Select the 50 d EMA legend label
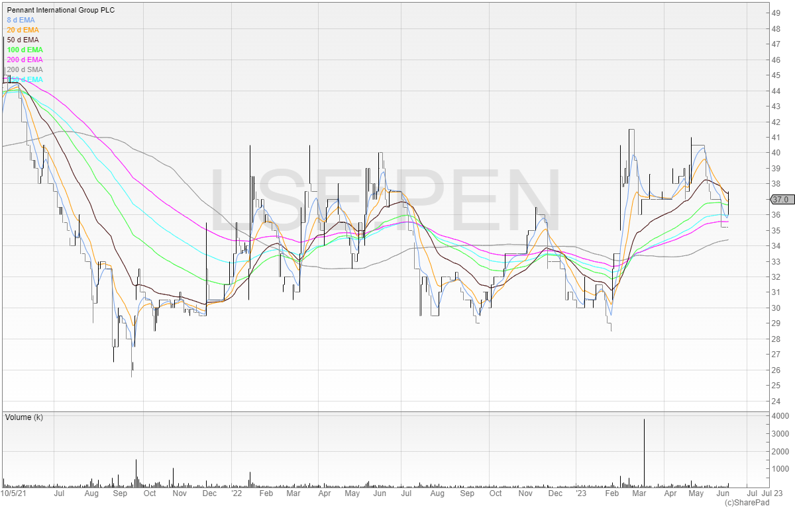Screen dimensions: 795x508 (x=23, y=40)
